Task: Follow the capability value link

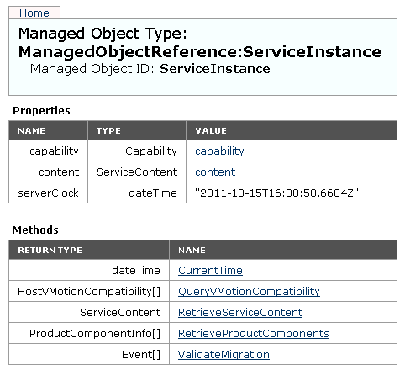Action: 219,151
